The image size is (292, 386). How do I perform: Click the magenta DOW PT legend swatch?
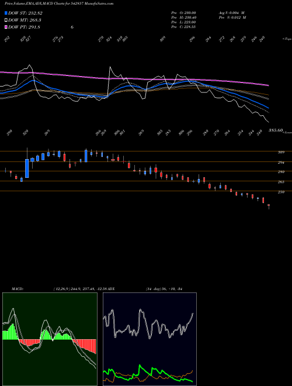tap(6, 27)
